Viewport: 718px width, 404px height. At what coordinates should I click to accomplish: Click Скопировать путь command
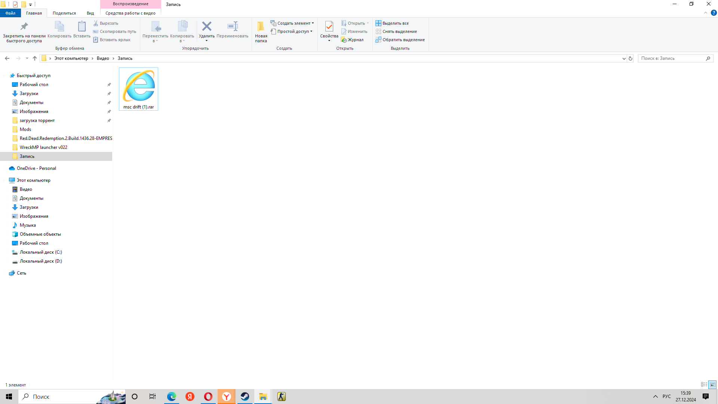pyautogui.click(x=114, y=31)
